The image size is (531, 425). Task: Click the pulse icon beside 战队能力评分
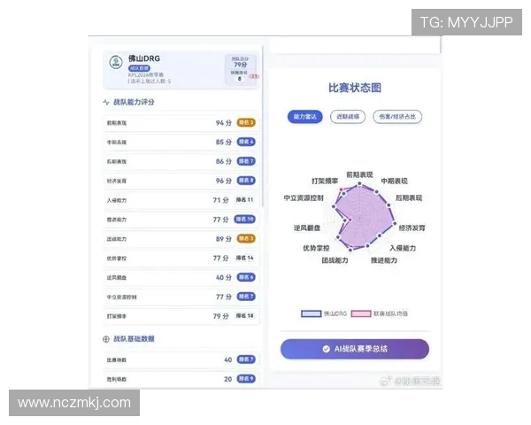pos(106,102)
